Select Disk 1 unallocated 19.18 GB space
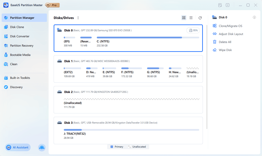The width and height of the screenshot is (262, 156). [193, 73]
